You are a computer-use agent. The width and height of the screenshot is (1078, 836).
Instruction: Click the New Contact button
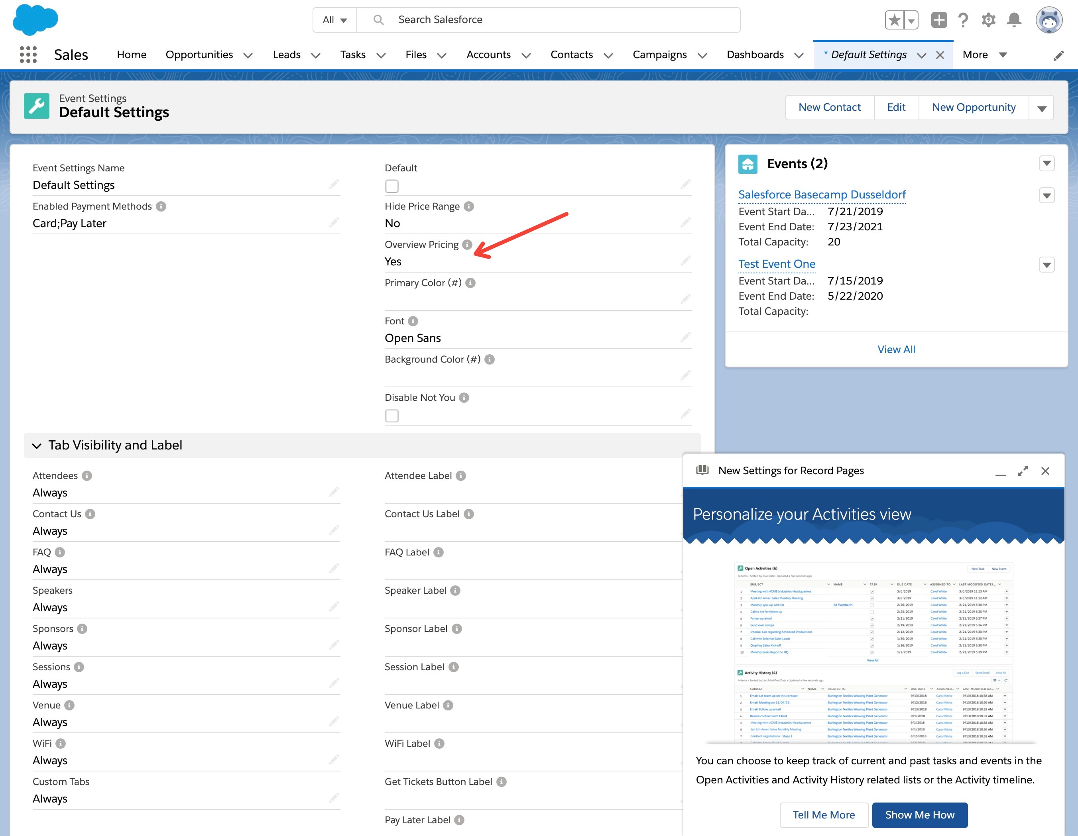point(830,108)
